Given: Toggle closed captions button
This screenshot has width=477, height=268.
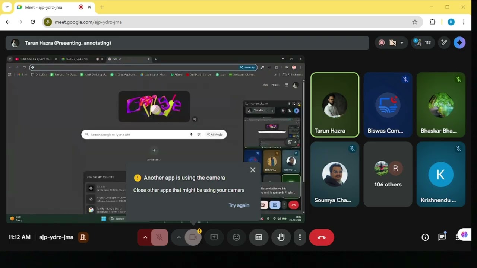Looking at the screenshot, I should pyautogui.click(x=259, y=237).
